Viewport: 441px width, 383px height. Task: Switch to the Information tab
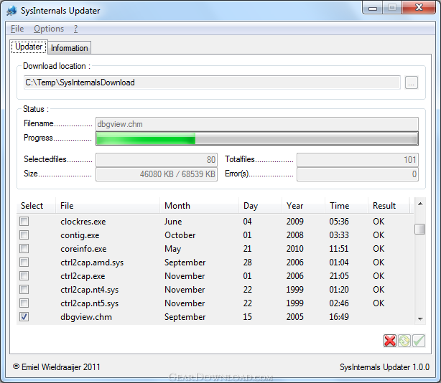(x=70, y=48)
